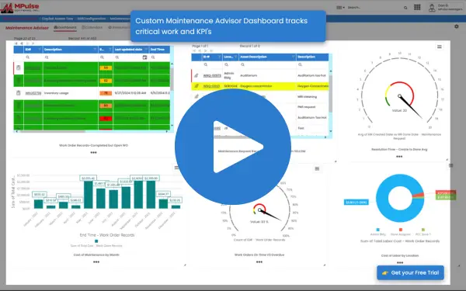Open the Oxygen concentrator request ID link
The image size is (466, 291).
point(211,86)
